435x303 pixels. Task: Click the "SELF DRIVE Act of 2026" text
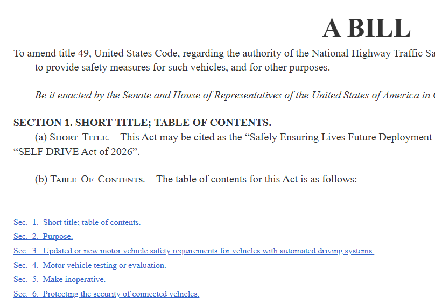pos(76,151)
